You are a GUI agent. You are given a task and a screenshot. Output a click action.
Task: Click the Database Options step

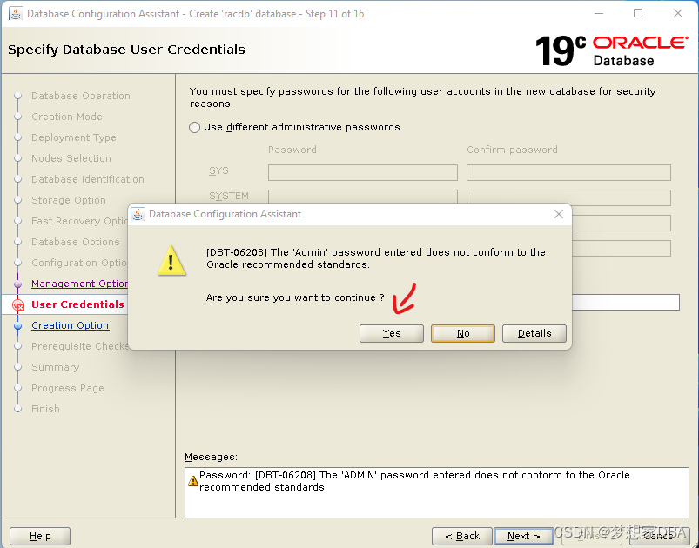pyautogui.click(x=76, y=242)
